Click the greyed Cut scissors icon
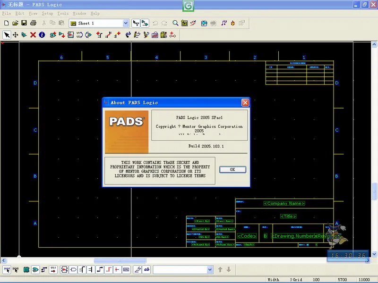 44,23
